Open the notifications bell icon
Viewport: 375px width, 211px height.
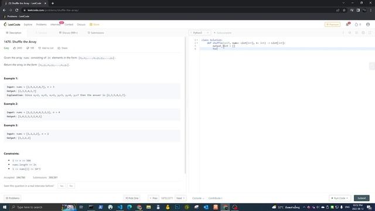347,25
